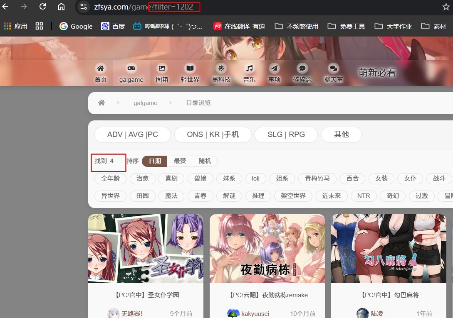Open the 勾八麻将 cover thumbnail
The height and width of the screenshot is (318, 453).
pos(389,249)
